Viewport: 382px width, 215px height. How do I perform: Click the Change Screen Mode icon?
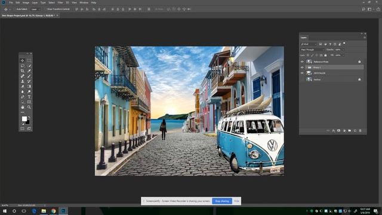pyautogui.click(x=29, y=129)
